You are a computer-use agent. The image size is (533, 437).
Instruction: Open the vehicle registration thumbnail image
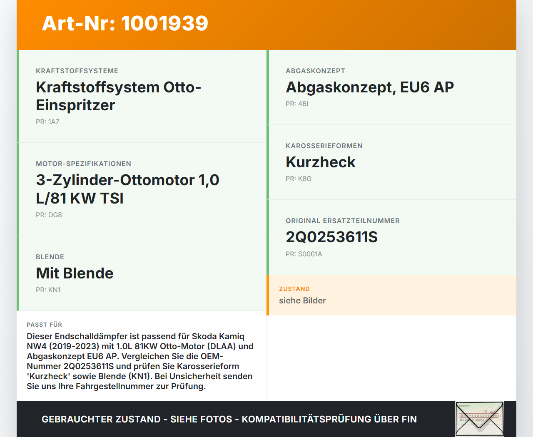(479, 419)
